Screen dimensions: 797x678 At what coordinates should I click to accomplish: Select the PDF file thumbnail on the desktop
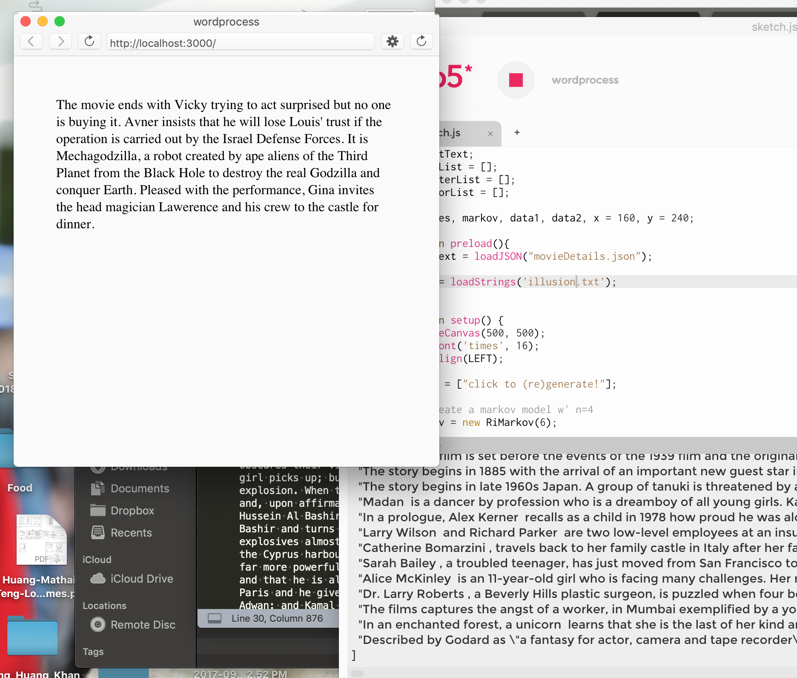click(41, 540)
